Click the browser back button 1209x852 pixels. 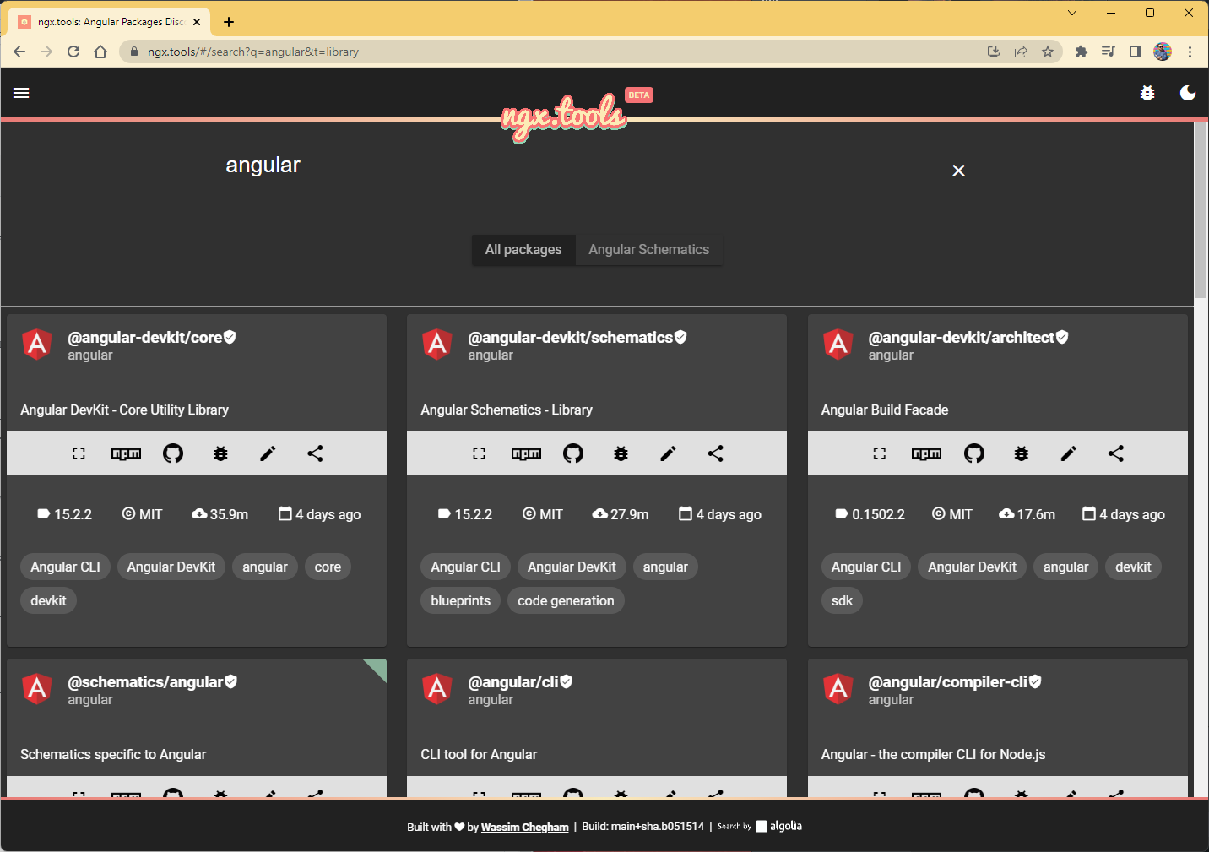[x=19, y=52]
